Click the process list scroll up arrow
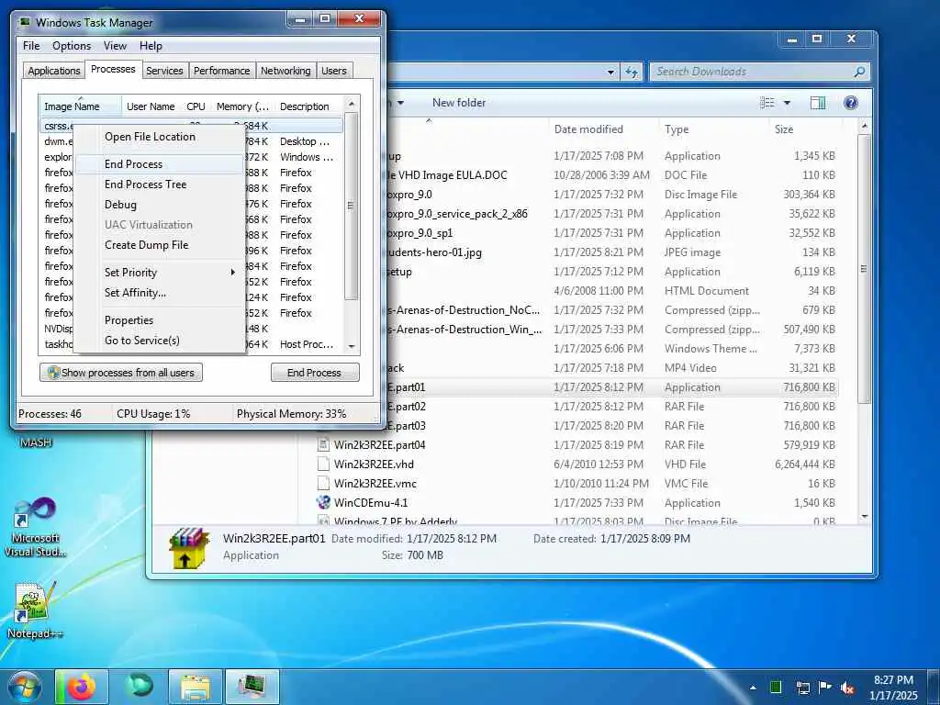940x705 pixels. coord(352,104)
